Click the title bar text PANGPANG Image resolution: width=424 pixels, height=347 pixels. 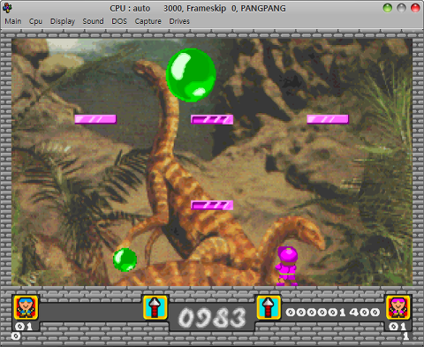(x=263, y=8)
